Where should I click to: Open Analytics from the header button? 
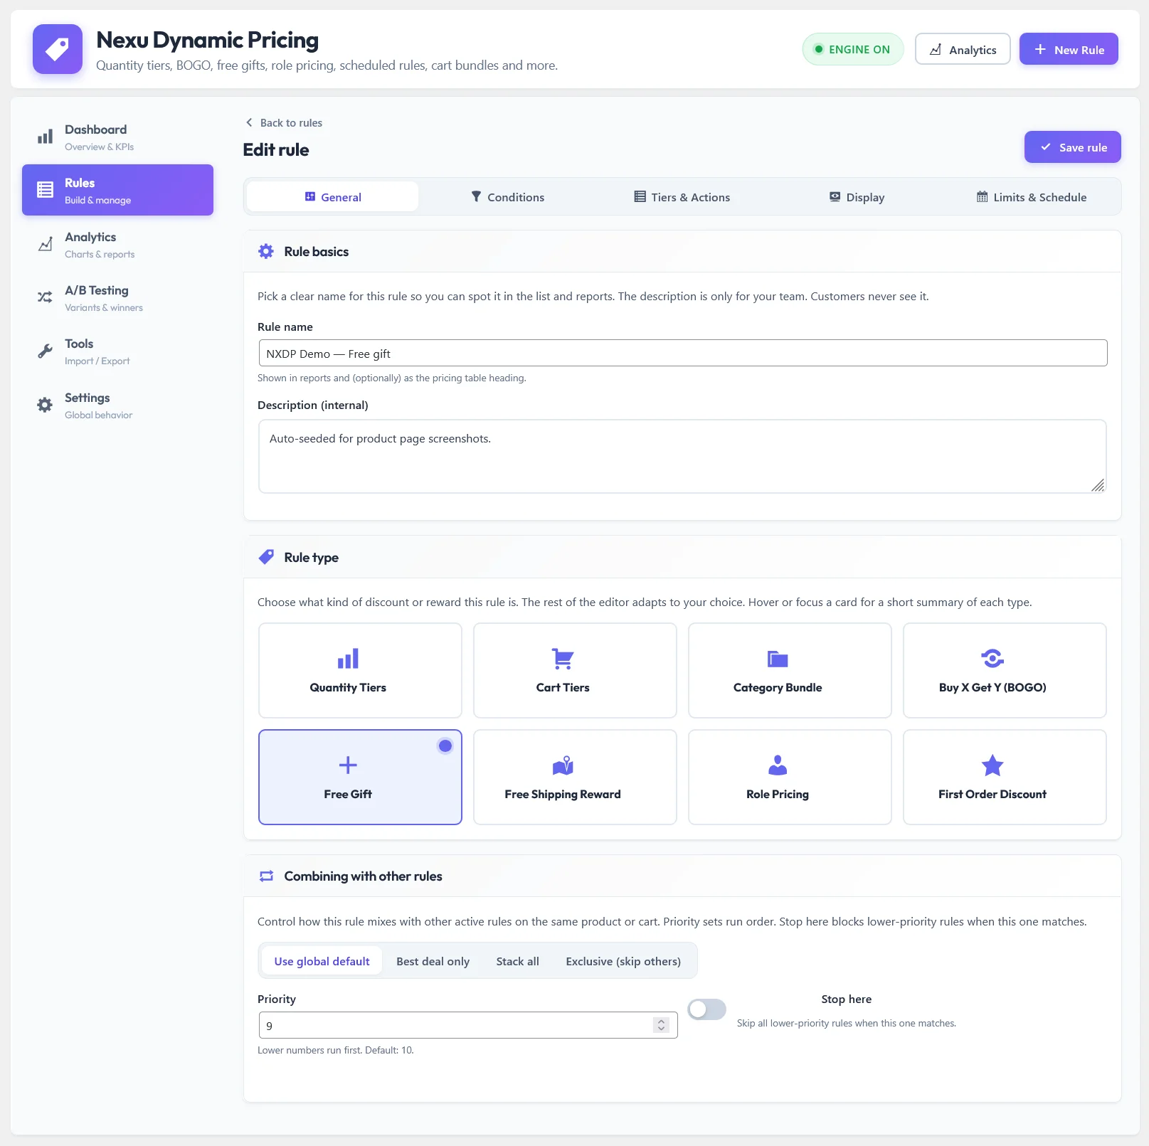coord(963,49)
